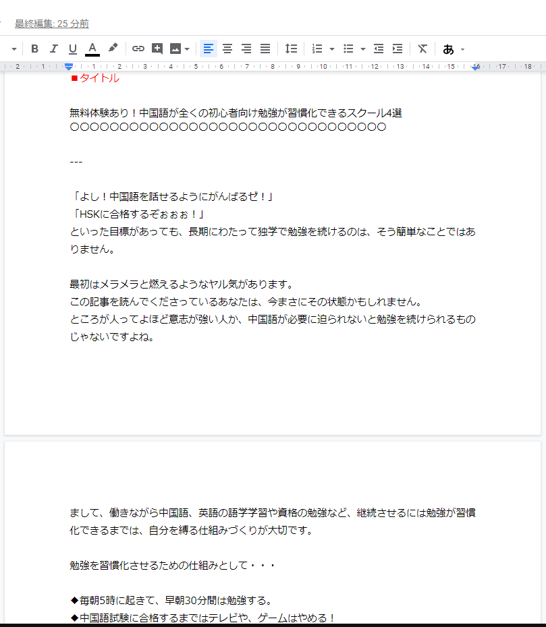
Task: Click the insert link icon
Action: (x=138, y=49)
